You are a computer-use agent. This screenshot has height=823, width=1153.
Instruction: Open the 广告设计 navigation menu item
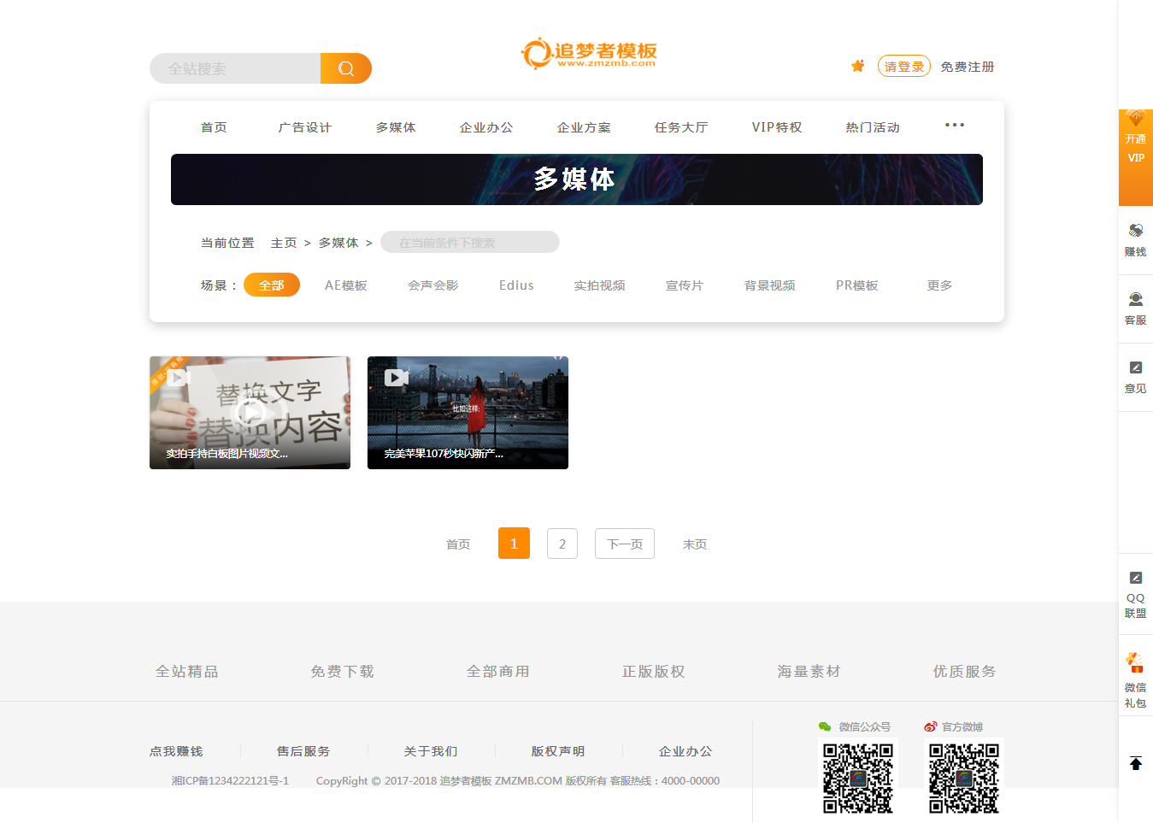(x=304, y=127)
